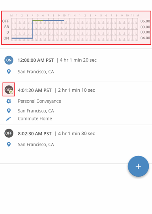This screenshot has height=214, width=152.
Task: Click location pin of the 12:00:00 AM entry
Action: tap(9, 72)
